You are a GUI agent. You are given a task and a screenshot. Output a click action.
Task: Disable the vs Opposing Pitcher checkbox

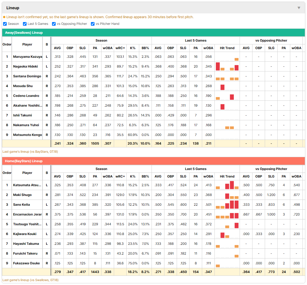(54, 24)
